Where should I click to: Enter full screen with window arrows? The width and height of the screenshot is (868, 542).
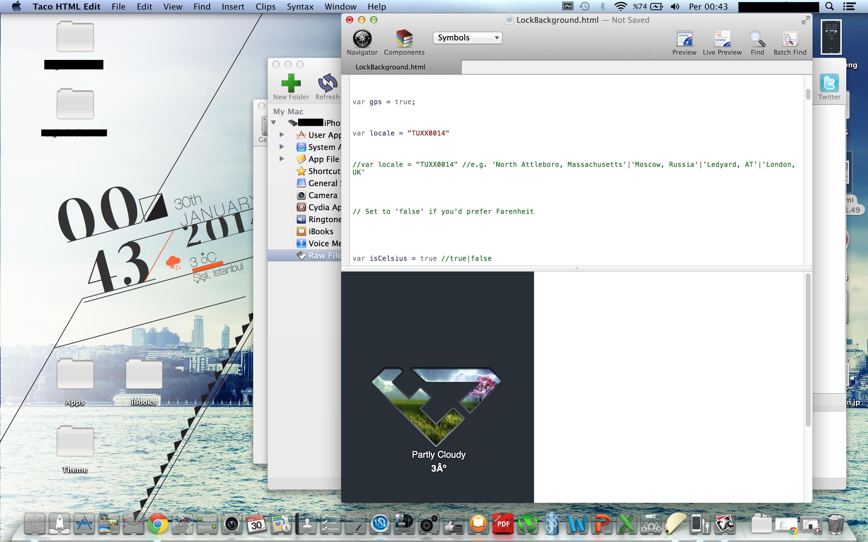(x=806, y=20)
